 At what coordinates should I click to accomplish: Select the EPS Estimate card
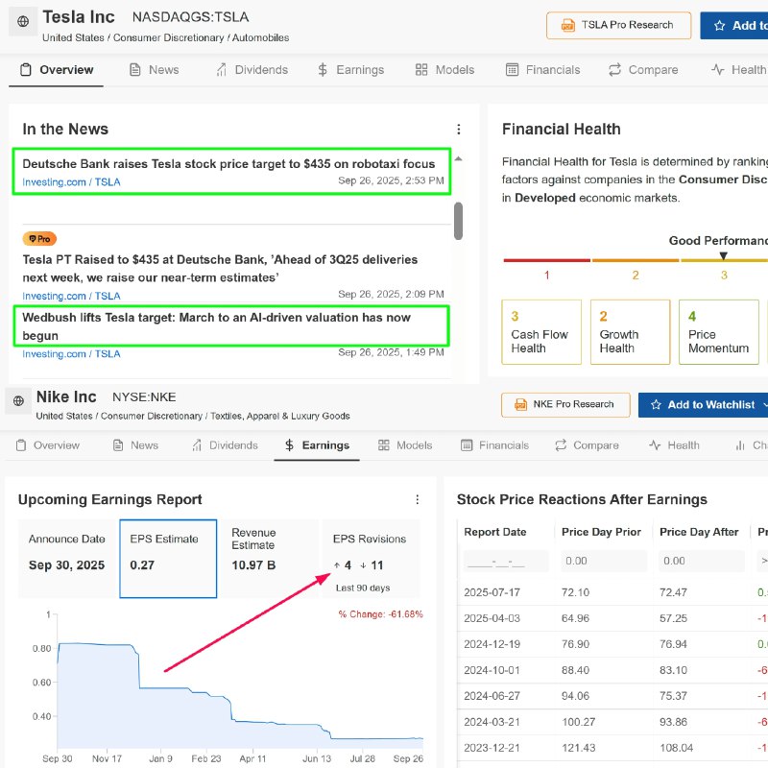168,559
